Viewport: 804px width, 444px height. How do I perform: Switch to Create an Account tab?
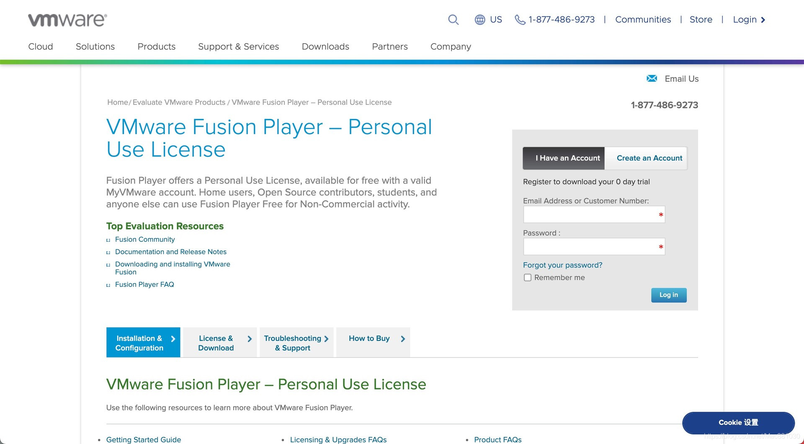649,158
